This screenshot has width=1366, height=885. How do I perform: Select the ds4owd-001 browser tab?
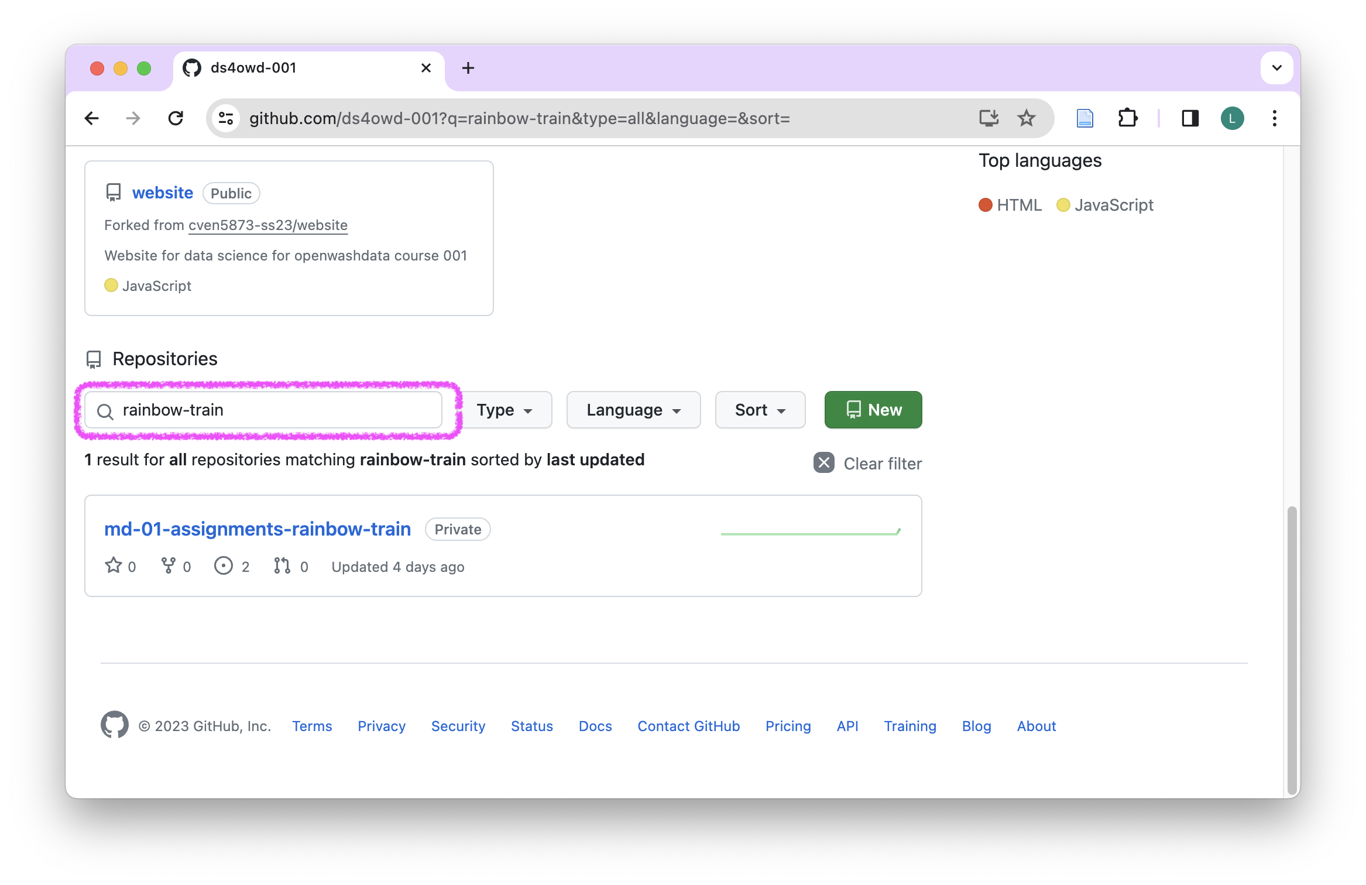click(x=293, y=68)
